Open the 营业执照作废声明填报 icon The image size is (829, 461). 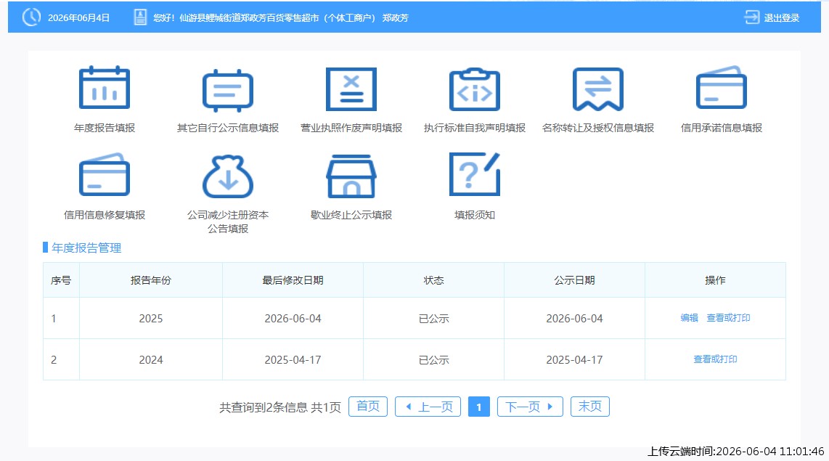351,89
